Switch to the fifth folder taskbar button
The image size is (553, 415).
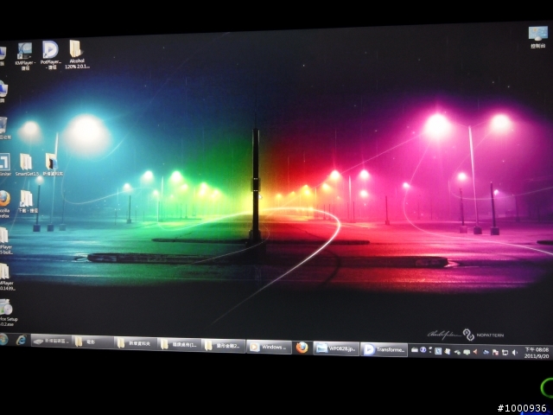(224, 346)
